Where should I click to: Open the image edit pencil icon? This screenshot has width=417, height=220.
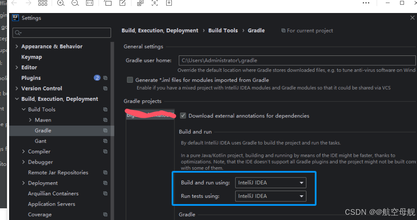pyautogui.click(x=122, y=3)
